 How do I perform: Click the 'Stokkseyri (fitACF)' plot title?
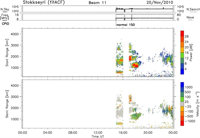(44, 2)
